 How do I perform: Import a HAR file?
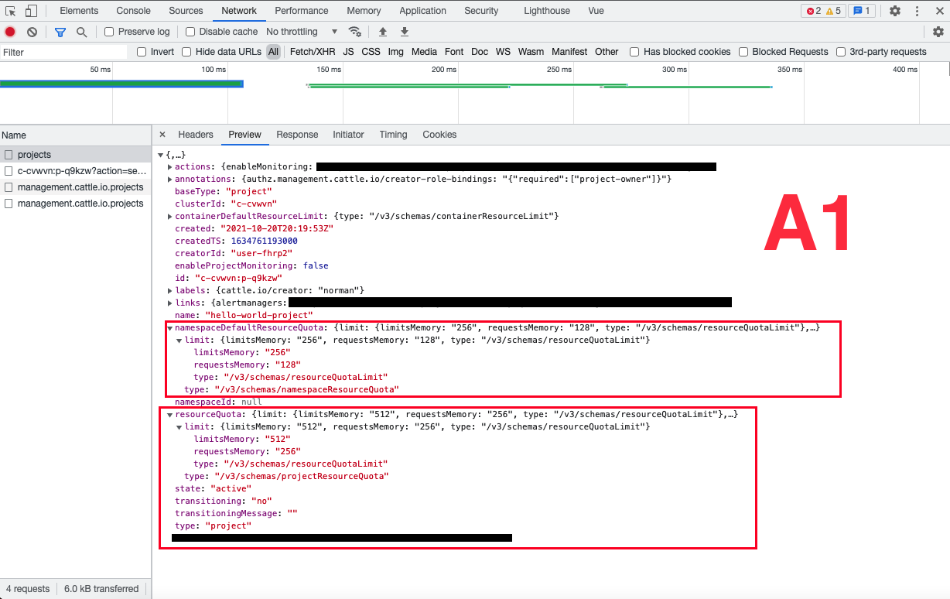(383, 31)
